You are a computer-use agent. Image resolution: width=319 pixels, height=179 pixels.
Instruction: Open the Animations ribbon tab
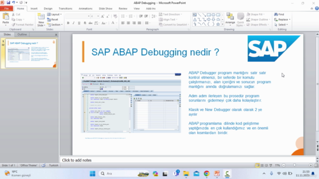point(85,8)
